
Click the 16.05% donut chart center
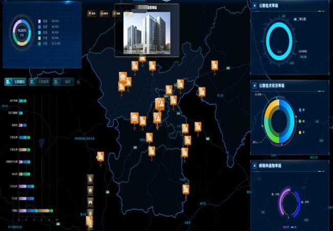[22, 32]
